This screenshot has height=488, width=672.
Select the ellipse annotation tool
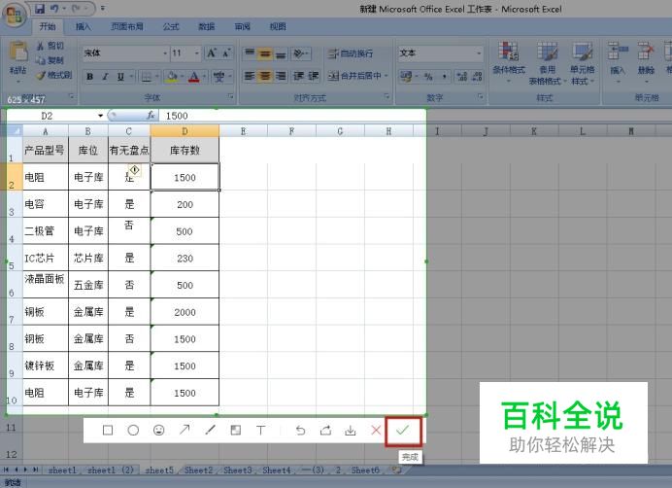(133, 430)
